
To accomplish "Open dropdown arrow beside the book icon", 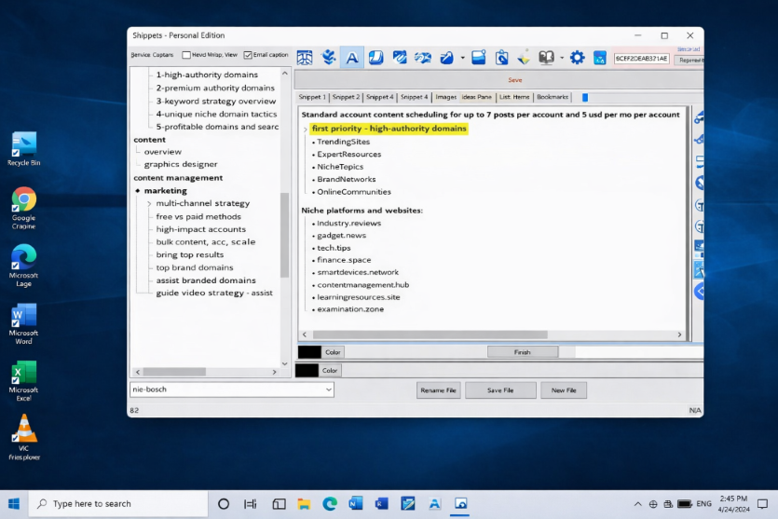I will [x=562, y=58].
